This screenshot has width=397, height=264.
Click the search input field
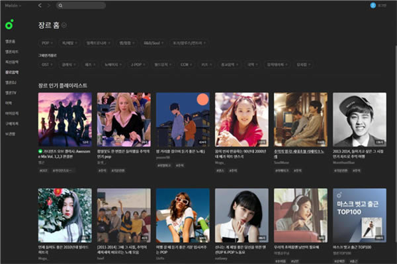[x=83, y=5]
